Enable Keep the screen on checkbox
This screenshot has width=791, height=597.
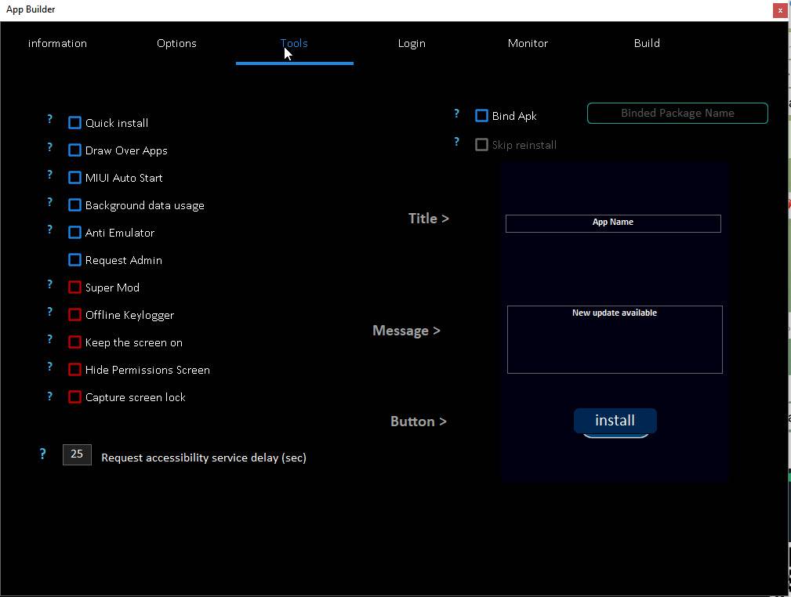(74, 342)
